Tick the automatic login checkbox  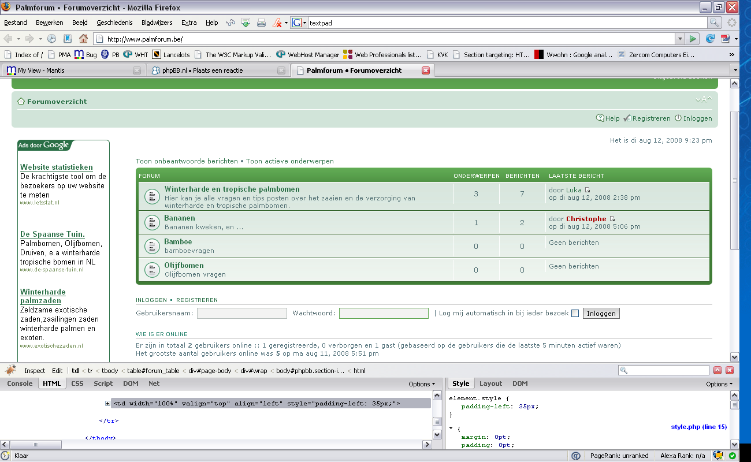575,314
